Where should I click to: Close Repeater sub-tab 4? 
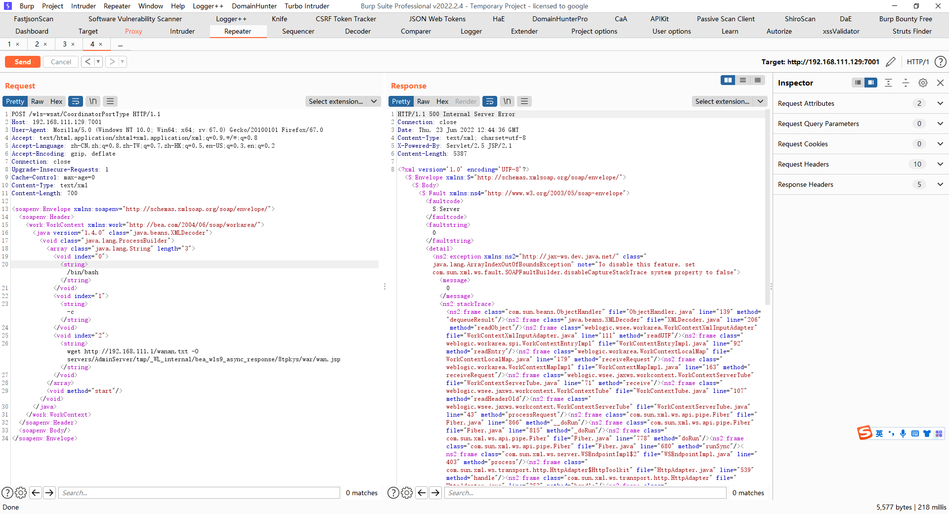tap(101, 44)
